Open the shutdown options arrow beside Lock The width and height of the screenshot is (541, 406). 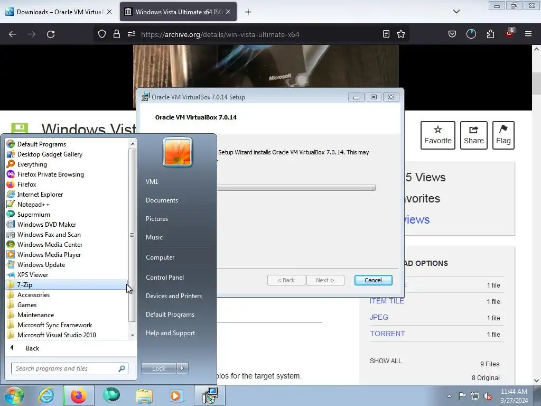[182, 368]
